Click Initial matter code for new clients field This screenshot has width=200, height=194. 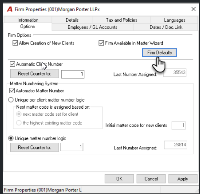point(178,126)
